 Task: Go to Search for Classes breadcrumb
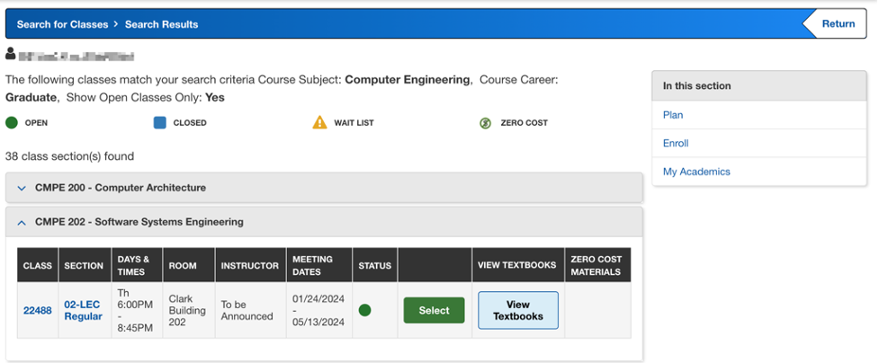[x=62, y=24]
